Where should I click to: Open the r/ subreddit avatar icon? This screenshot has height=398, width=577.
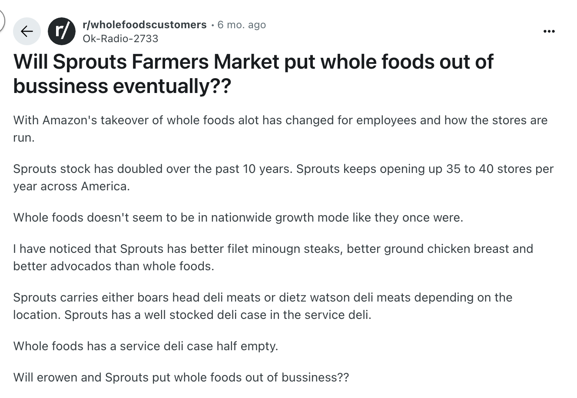click(61, 31)
